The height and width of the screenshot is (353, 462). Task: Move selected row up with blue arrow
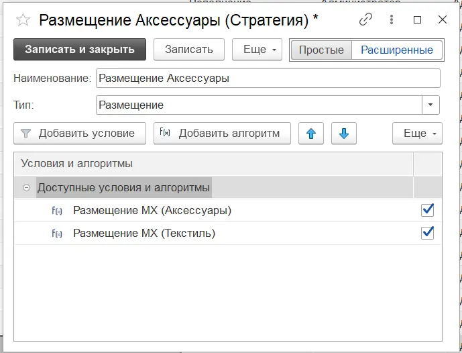pos(311,134)
